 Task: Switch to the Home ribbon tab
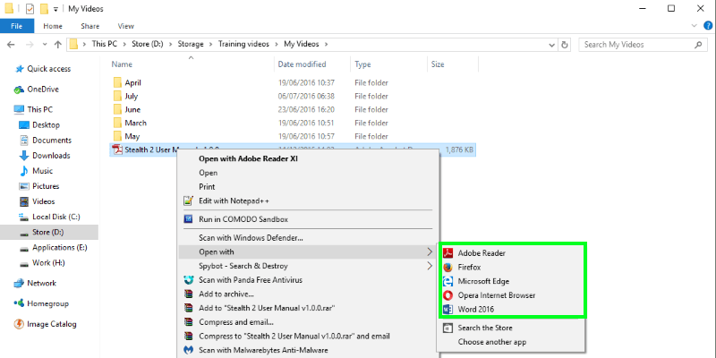(53, 26)
